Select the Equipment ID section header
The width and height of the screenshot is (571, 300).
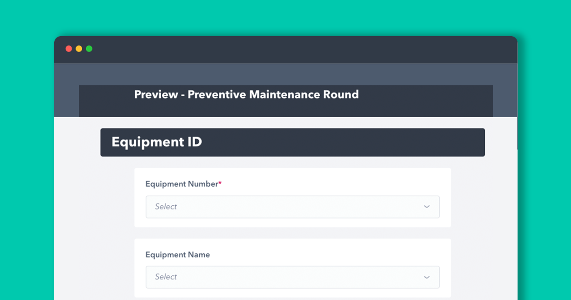(157, 142)
